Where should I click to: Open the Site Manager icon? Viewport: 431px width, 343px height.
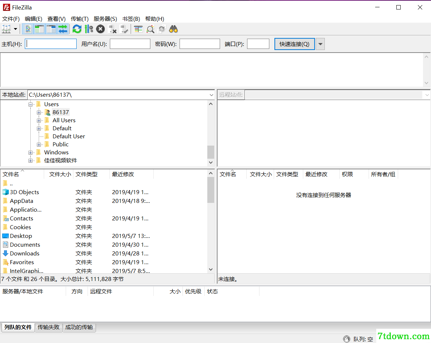click(x=6, y=29)
